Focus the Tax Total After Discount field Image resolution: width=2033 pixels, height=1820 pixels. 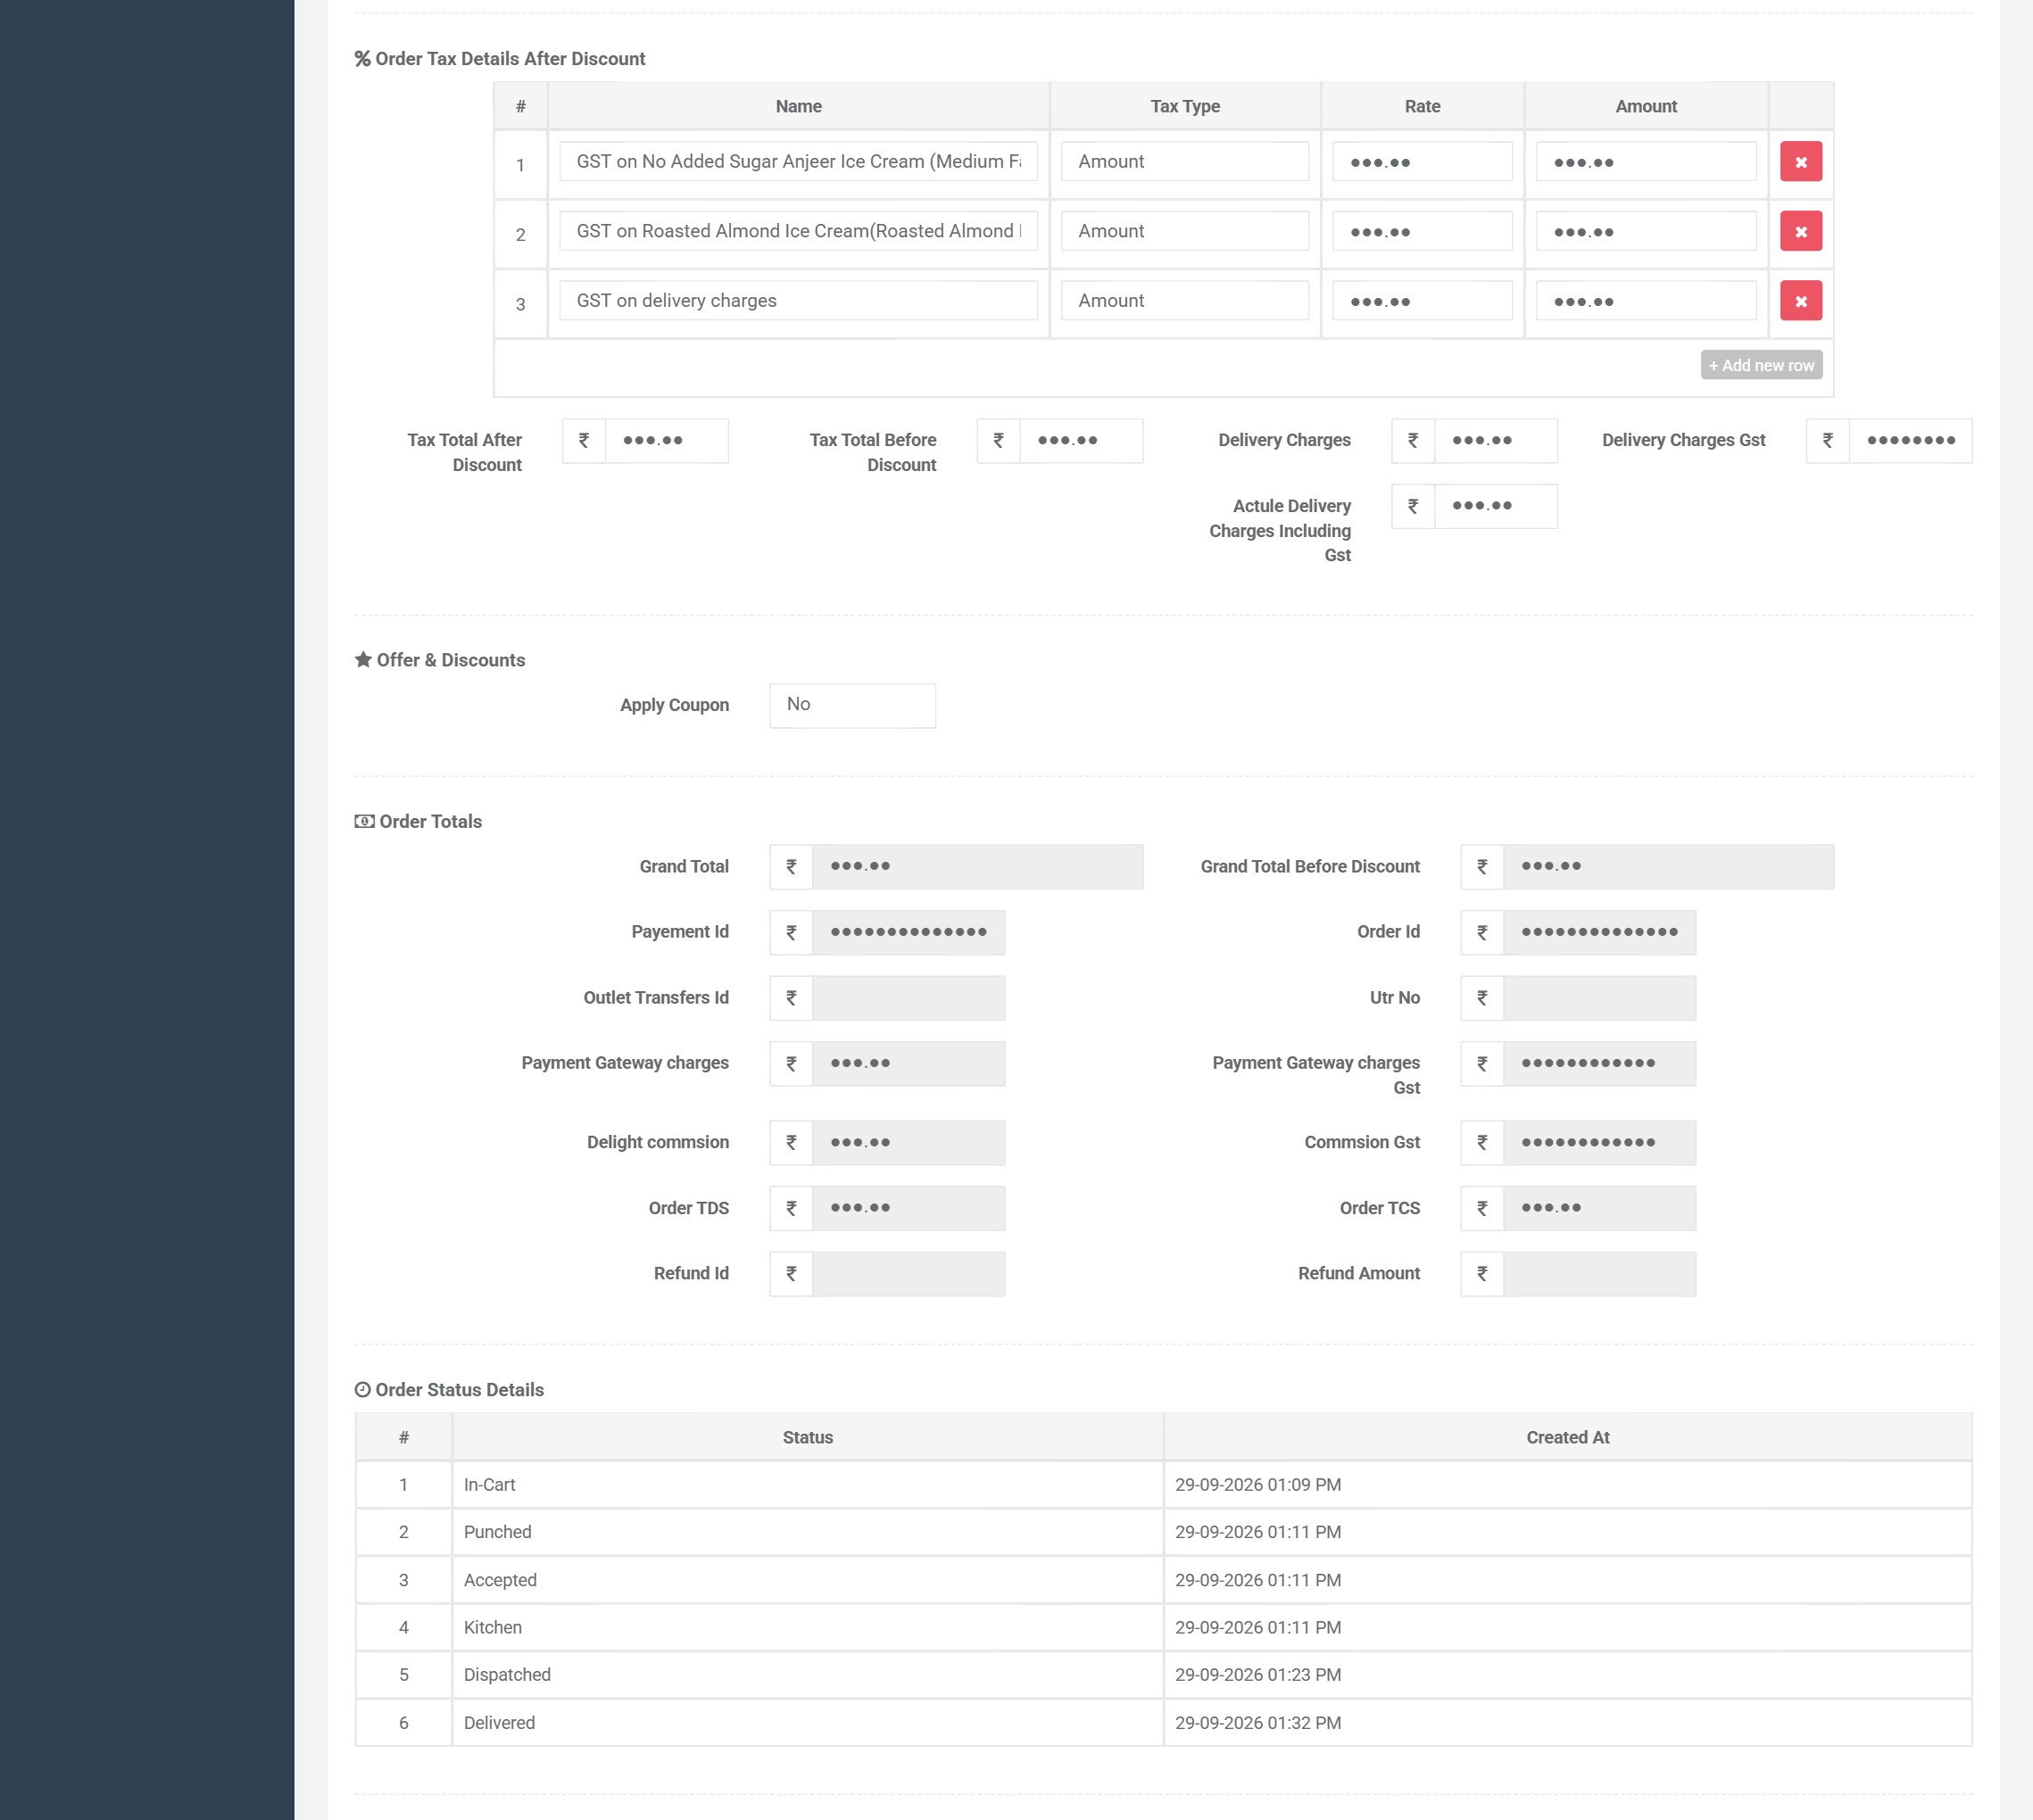coord(667,440)
